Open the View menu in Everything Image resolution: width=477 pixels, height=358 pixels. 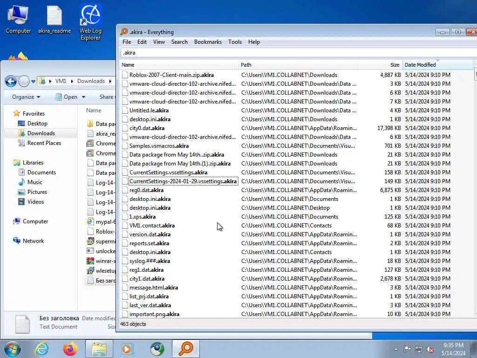159,42
